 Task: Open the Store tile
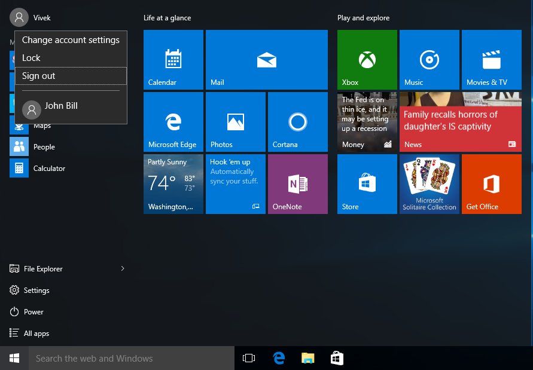(367, 184)
